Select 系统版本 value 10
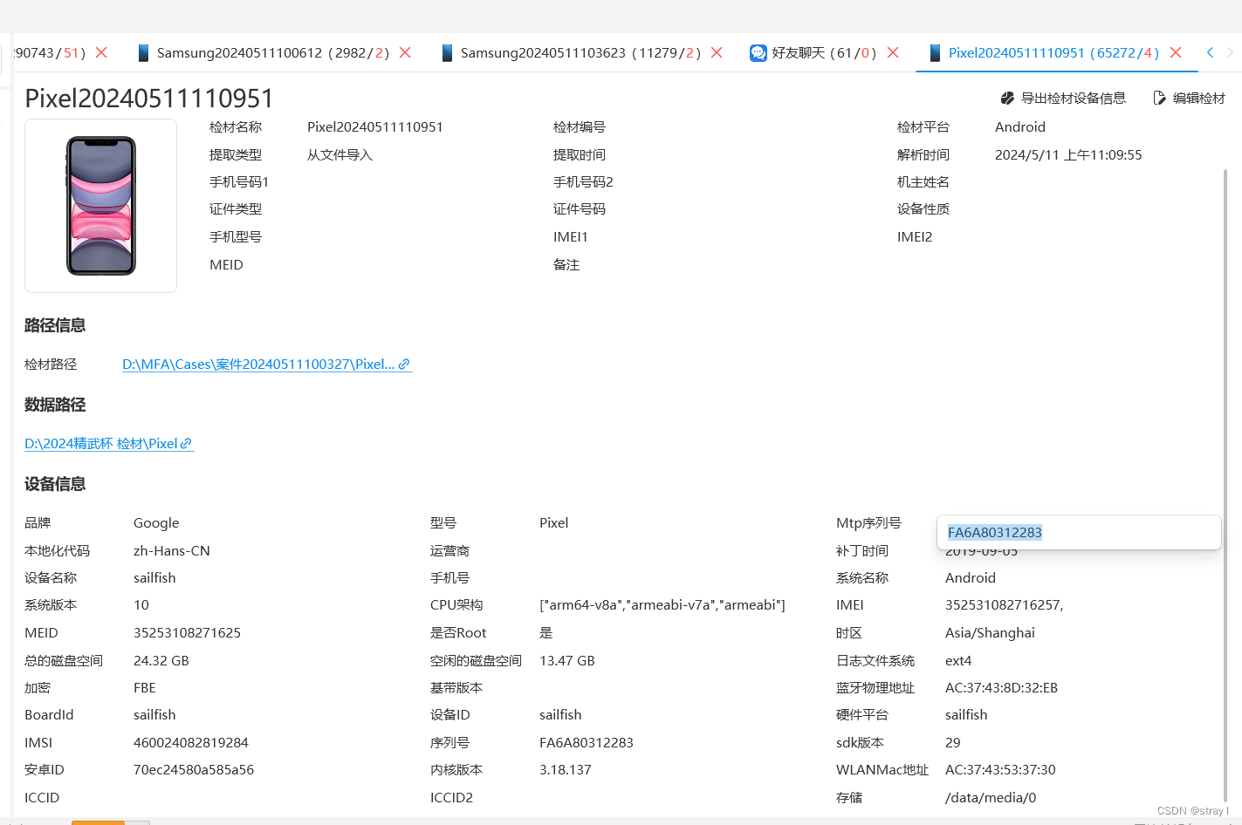The image size is (1242, 825). [141, 605]
